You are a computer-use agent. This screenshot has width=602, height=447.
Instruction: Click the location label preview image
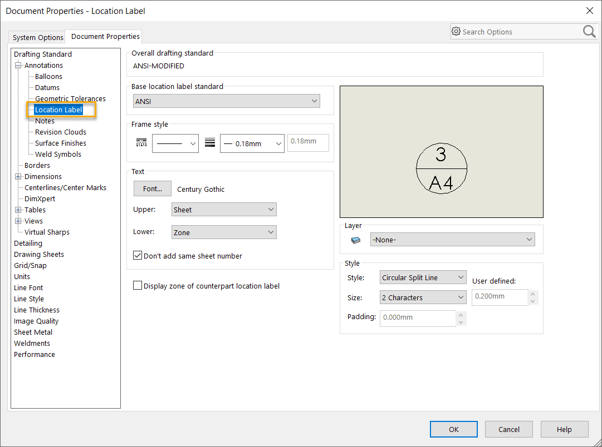pyautogui.click(x=442, y=152)
